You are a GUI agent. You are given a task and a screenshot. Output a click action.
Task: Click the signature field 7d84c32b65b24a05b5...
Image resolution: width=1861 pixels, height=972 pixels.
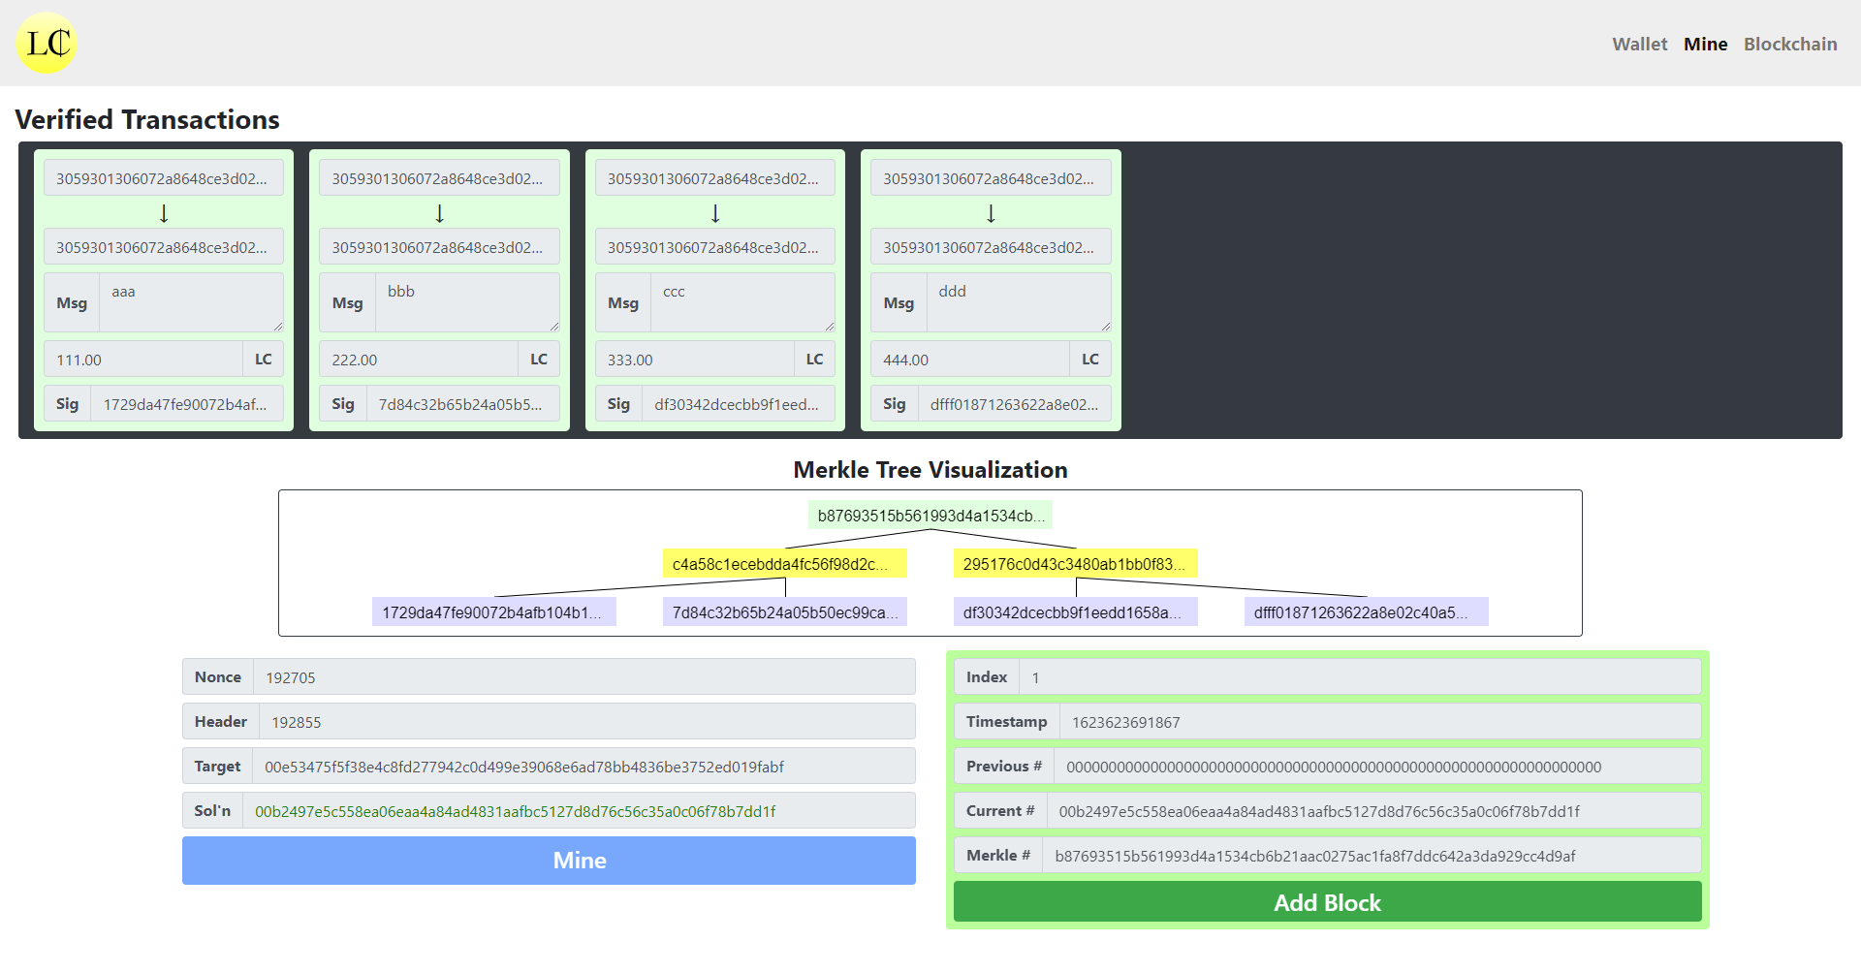[x=463, y=404]
